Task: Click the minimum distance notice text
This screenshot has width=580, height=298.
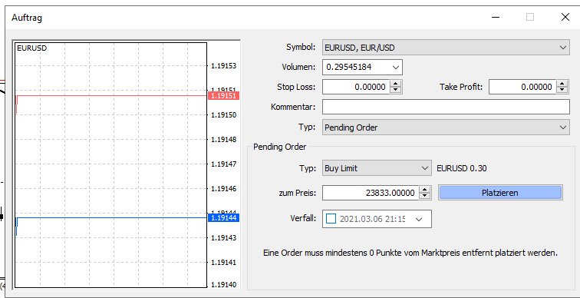Action: [x=410, y=253]
